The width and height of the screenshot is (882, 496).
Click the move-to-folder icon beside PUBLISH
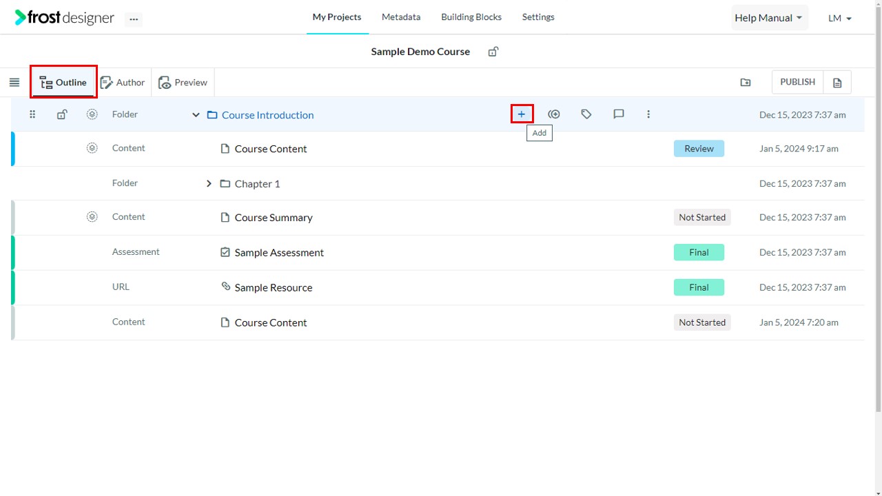pos(746,83)
